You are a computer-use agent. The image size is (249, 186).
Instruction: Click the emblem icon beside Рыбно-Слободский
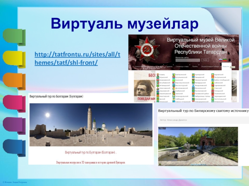[x=213, y=80]
